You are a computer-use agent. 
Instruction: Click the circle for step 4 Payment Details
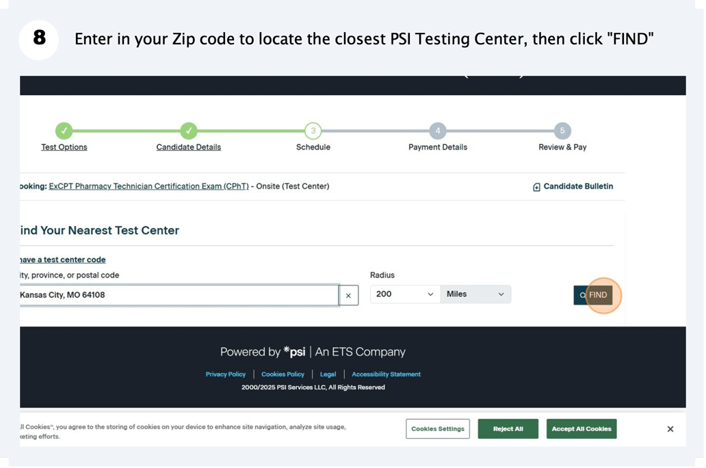pyautogui.click(x=437, y=131)
